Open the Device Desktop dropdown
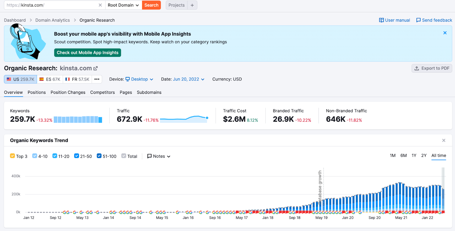 (139, 79)
